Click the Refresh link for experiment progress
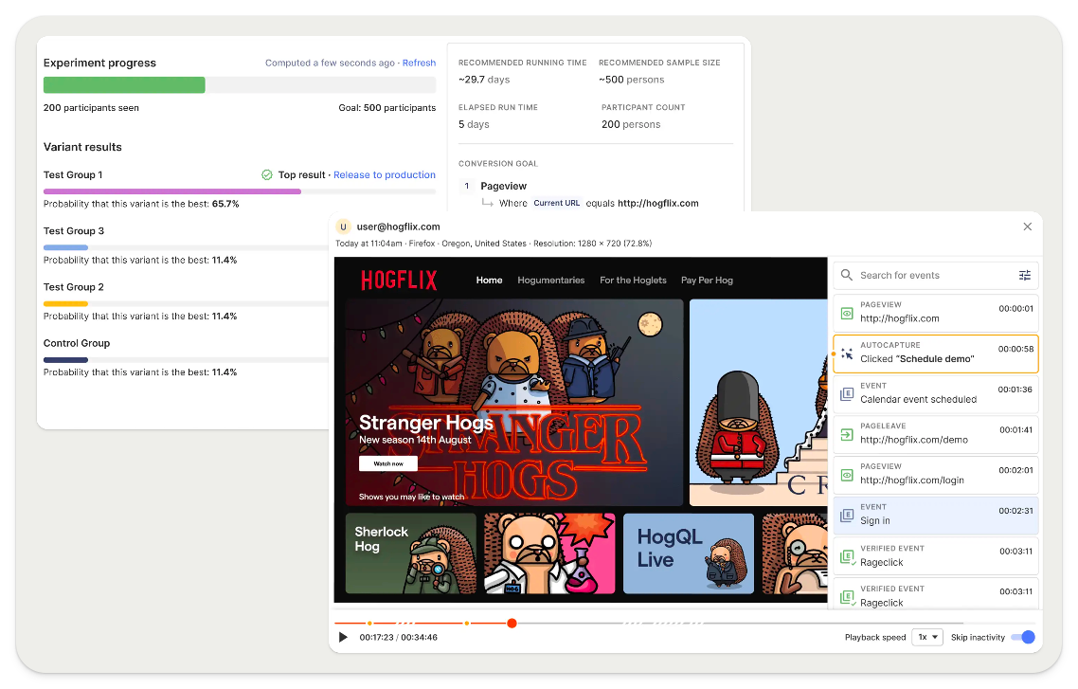 click(419, 63)
